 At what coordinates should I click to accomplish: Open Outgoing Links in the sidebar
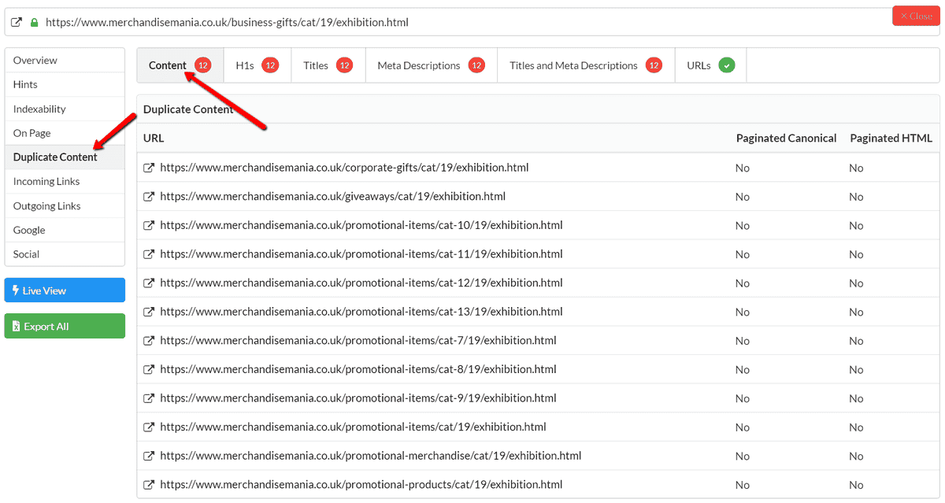65,205
